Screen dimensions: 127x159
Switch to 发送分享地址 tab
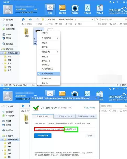click(x=43, y=116)
